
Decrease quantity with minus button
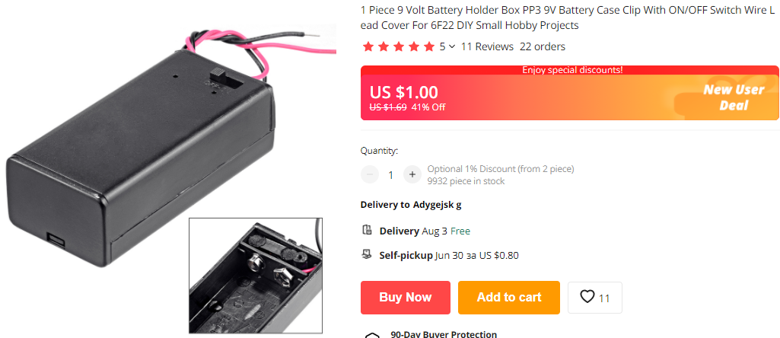370,174
